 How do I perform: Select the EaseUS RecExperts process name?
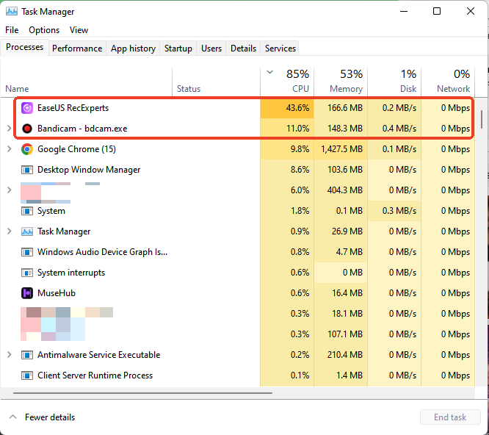tap(73, 108)
